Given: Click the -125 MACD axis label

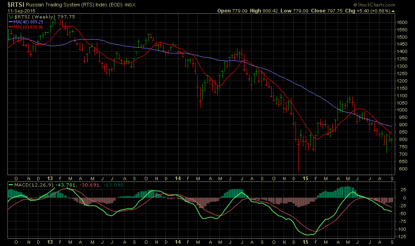Looking at the screenshot, I should pos(402,237).
